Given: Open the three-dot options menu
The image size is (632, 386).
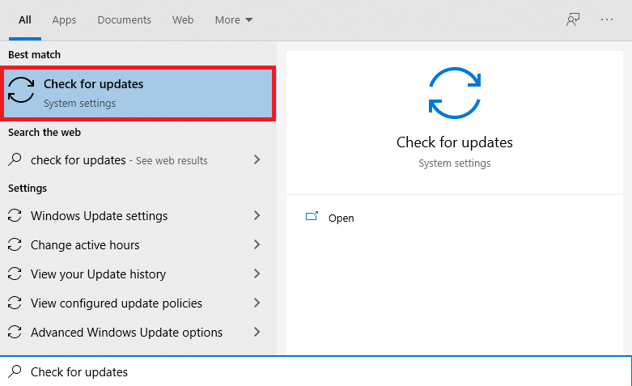Looking at the screenshot, I should (x=607, y=20).
